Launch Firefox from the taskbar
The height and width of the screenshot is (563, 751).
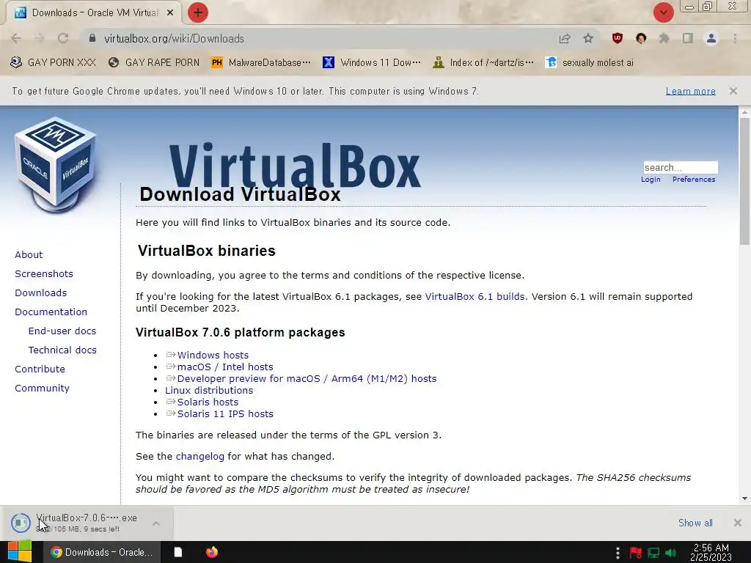[212, 552]
